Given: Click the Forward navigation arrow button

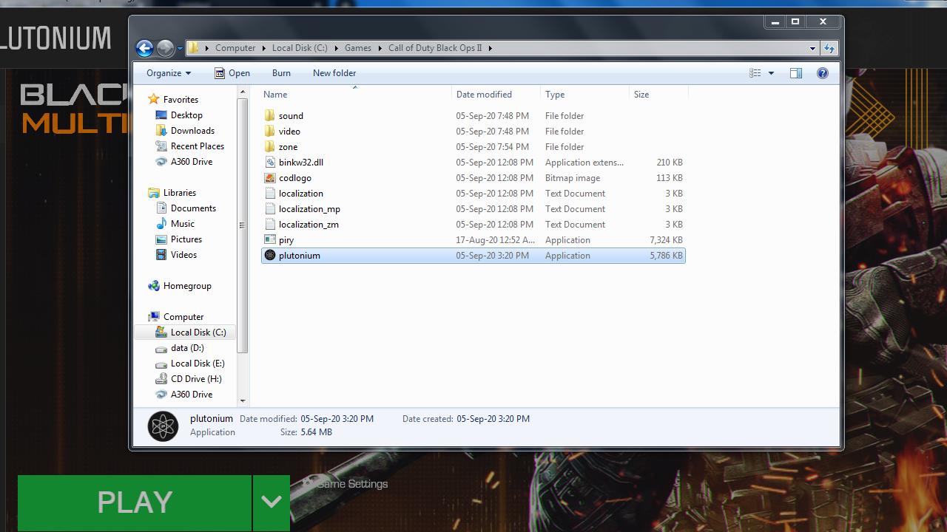Looking at the screenshot, I should tap(165, 49).
